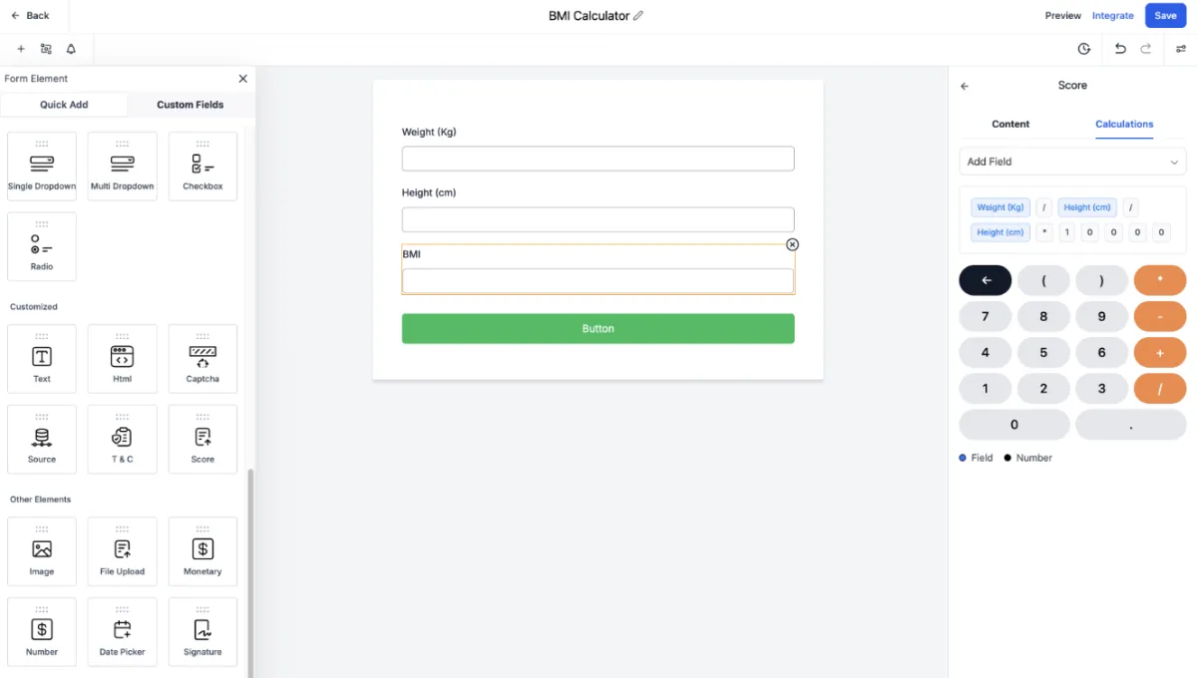
Task: Select the Date Picker element
Action: coord(122,631)
